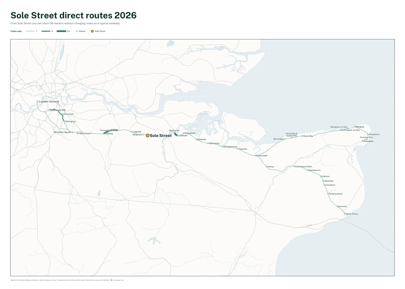Select the Crofton Park station label
Screen dimensions: 405x289
click(67, 114)
